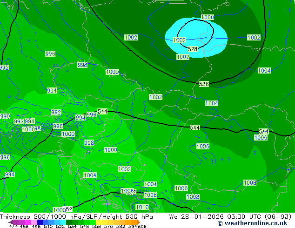This screenshot has height=228, width=295.
Task: Click legend value 510
Action: (48, 226)
